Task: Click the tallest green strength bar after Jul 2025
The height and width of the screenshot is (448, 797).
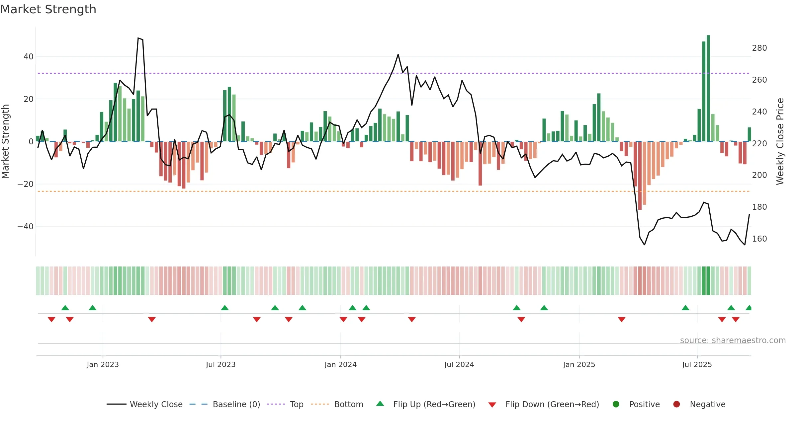Action: click(x=708, y=88)
